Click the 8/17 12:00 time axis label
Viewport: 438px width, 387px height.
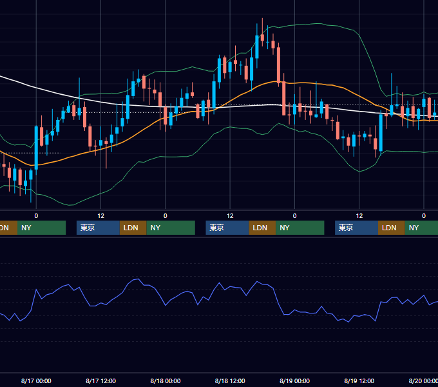(101, 381)
